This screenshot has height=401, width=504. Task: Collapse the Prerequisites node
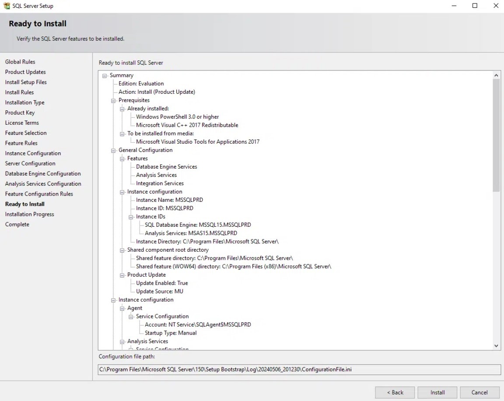(x=113, y=101)
